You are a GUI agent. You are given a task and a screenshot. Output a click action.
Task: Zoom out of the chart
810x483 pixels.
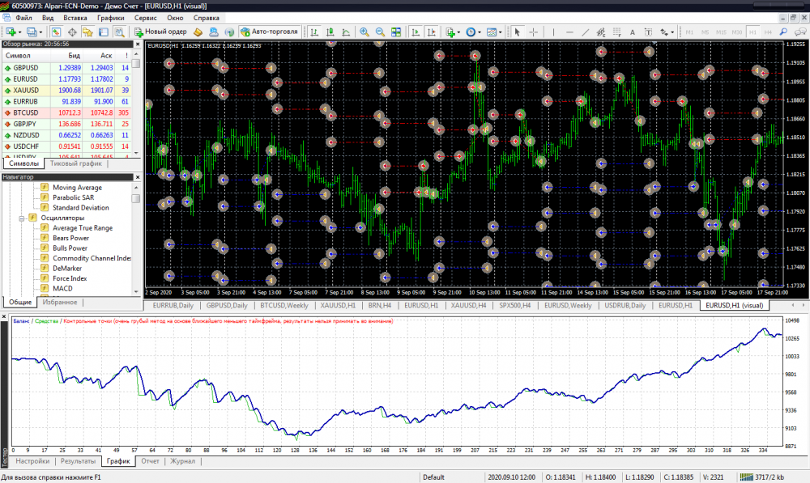click(380, 32)
